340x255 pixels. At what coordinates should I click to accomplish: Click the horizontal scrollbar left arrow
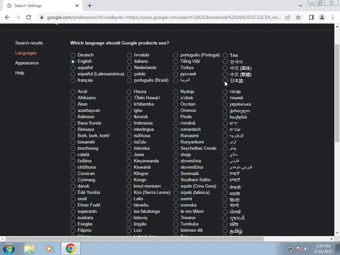pyautogui.click(x=2, y=239)
